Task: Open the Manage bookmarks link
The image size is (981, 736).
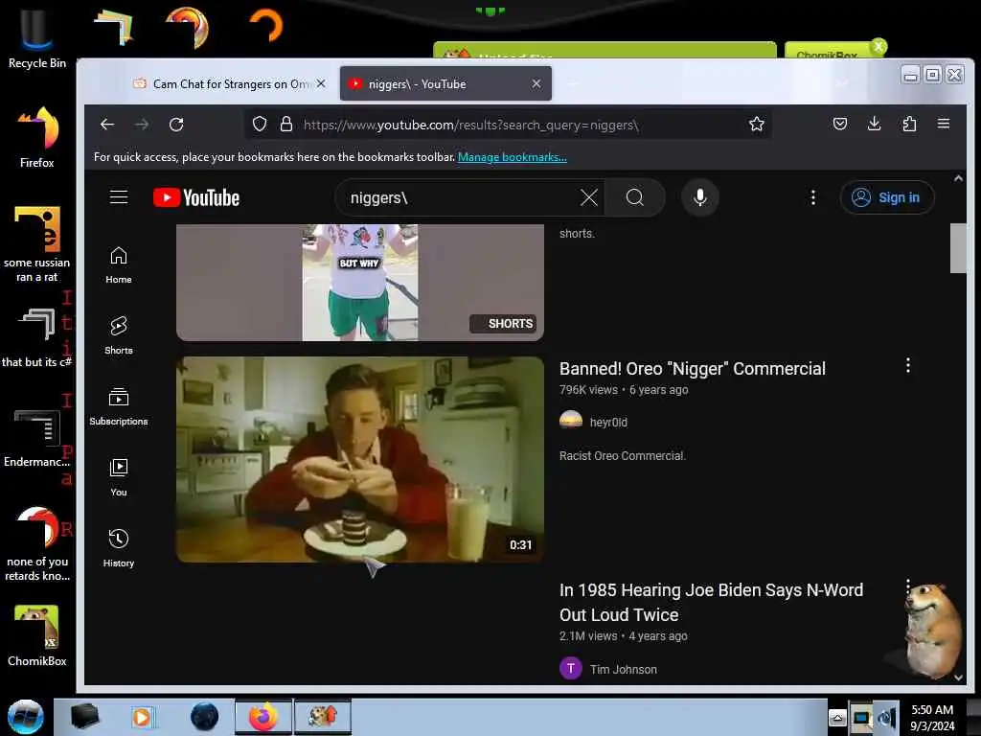Action: pyautogui.click(x=513, y=157)
